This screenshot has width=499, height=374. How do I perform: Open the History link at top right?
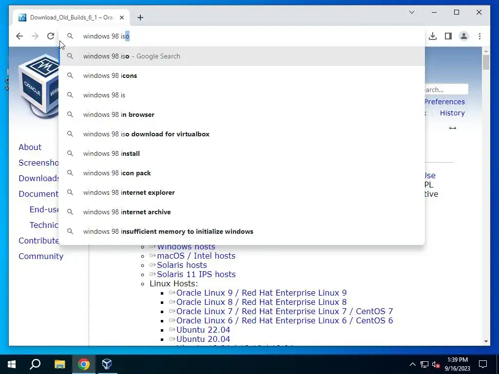pyautogui.click(x=452, y=113)
